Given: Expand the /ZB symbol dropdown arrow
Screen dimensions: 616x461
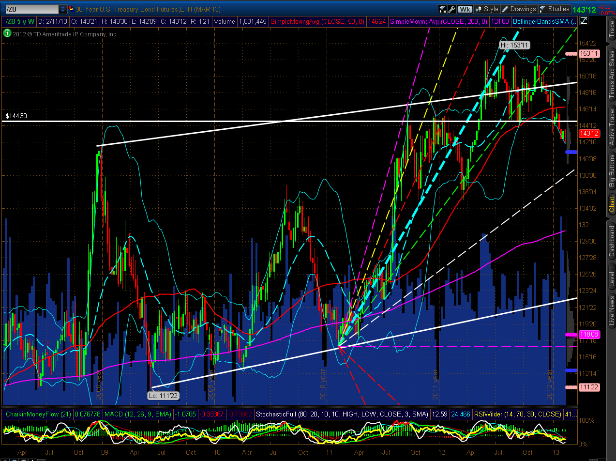Looking at the screenshot, I should coord(62,9).
